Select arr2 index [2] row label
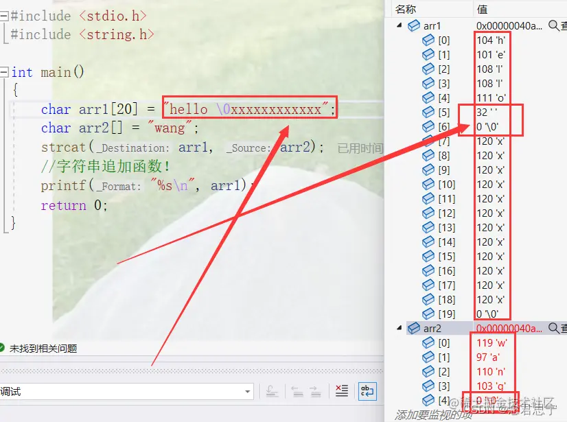 [444, 372]
